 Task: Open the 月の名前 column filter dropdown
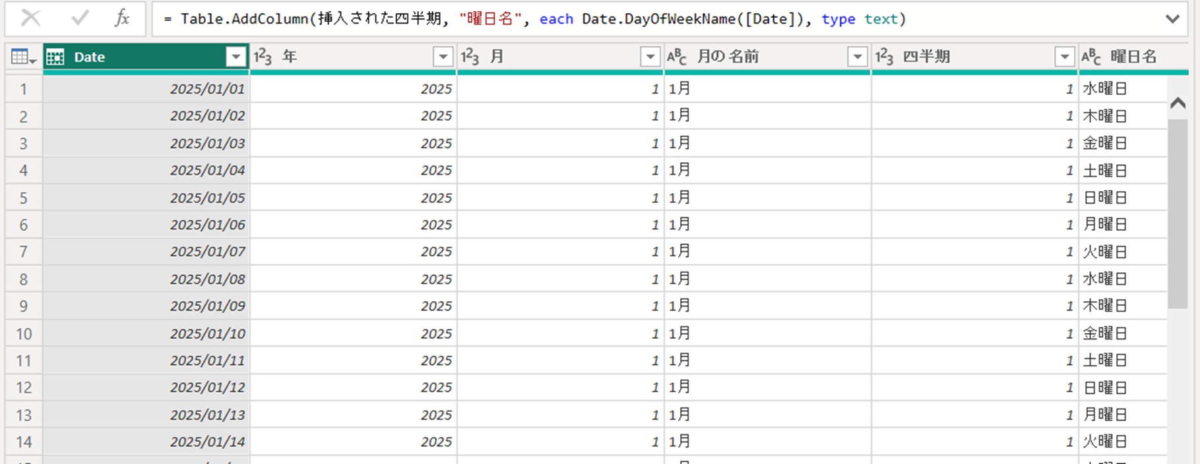tap(857, 57)
